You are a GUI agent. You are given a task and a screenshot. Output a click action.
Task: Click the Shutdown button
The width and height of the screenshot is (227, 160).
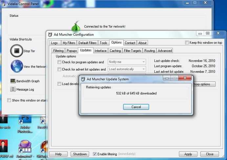(x=80, y=154)
